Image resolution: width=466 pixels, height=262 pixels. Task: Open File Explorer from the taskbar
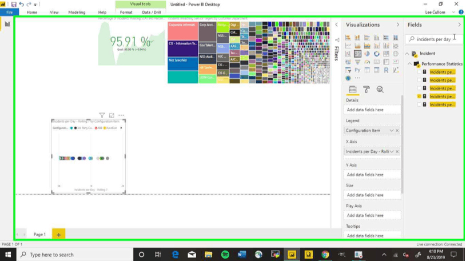point(208,255)
